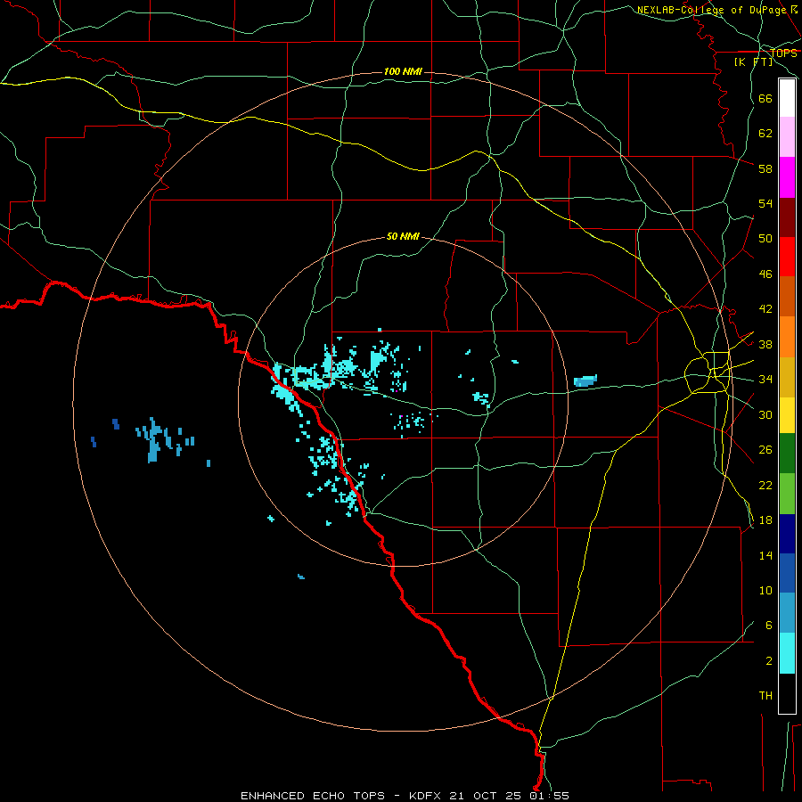The height and width of the screenshot is (802, 802).
Task: Click the 38 scale value
Action: click(765, 344)
